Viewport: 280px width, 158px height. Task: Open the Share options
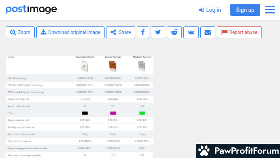(x=121, y=32)
